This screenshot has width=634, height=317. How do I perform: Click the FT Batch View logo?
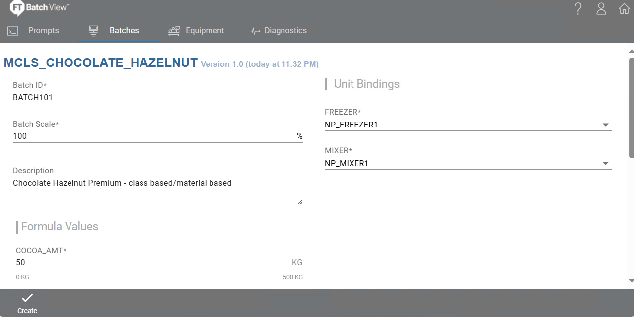coord(40,8)
